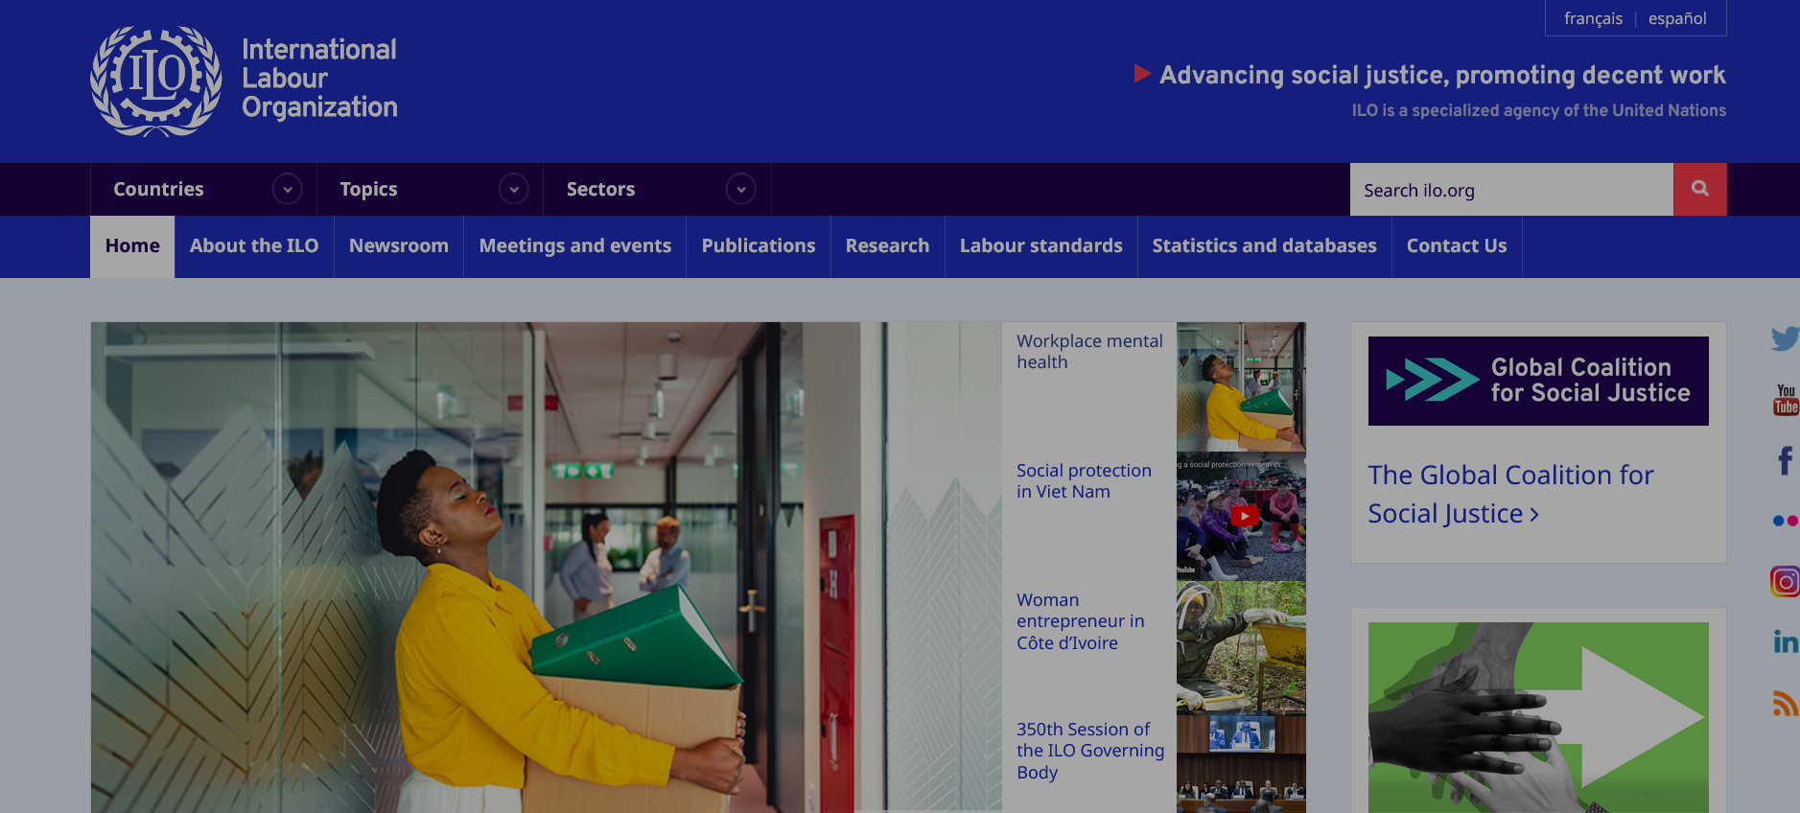
Task: Open ILO Facebook page icon
Action: point(1785,460)
